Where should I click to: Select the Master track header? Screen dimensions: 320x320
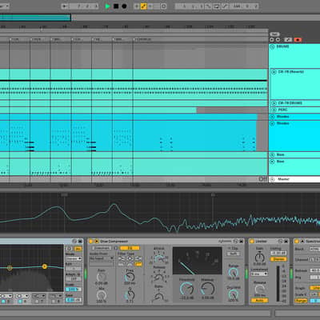click(294, 179)
